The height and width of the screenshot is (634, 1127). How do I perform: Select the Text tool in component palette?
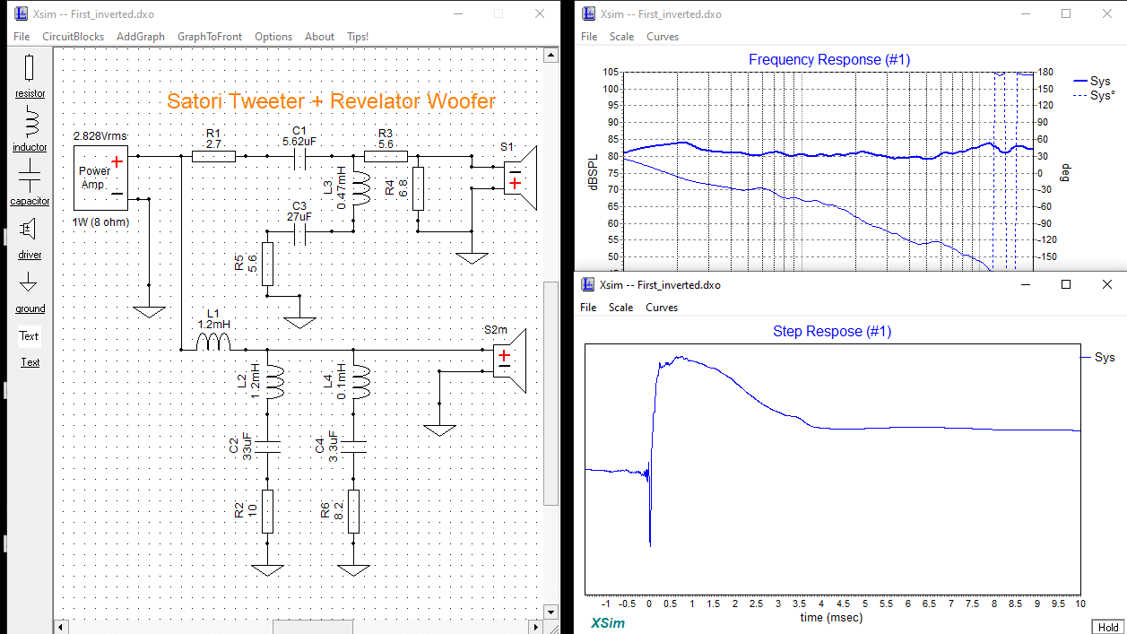(x=30, y=336)
